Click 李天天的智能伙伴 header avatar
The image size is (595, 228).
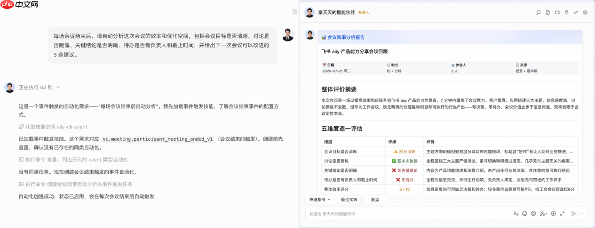[x=309, y=12]
